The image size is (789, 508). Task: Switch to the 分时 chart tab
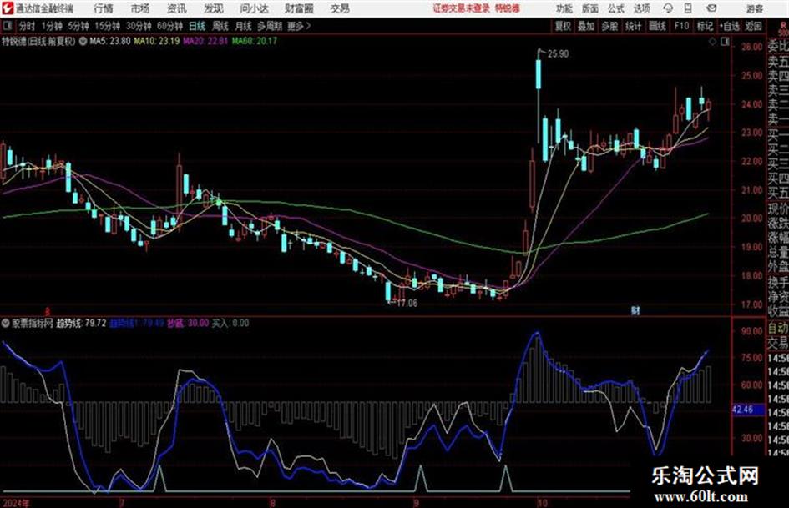pos(28,26)
